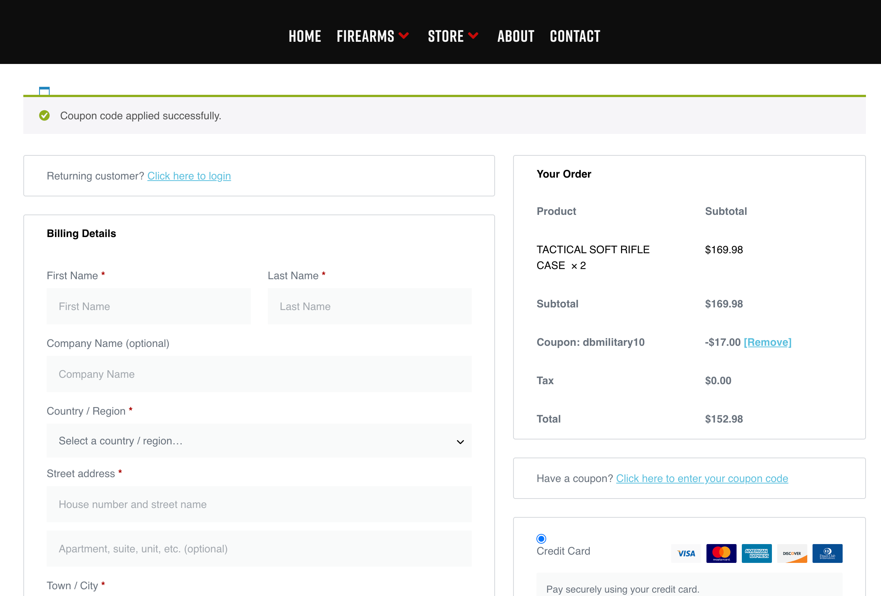This screenshot has width=881, height=596.
Task: Click red chevron next to Firearms
Action: pyautogui.click(x=404, y=36)
